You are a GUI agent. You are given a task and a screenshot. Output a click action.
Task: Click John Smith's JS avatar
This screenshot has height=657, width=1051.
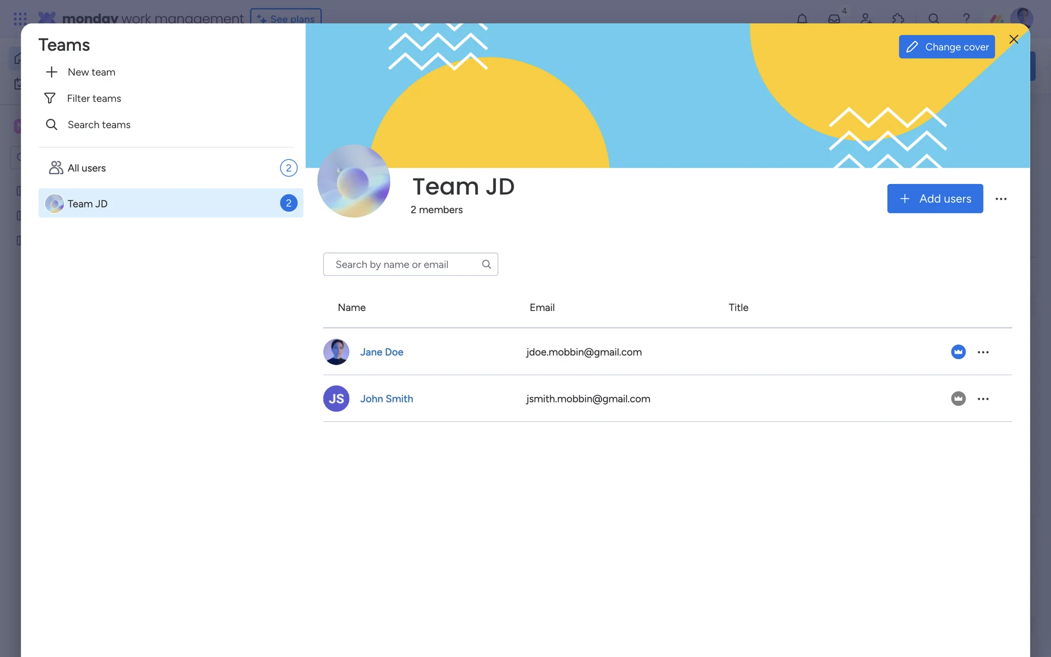pyautogui.click(x=336, y=399)
